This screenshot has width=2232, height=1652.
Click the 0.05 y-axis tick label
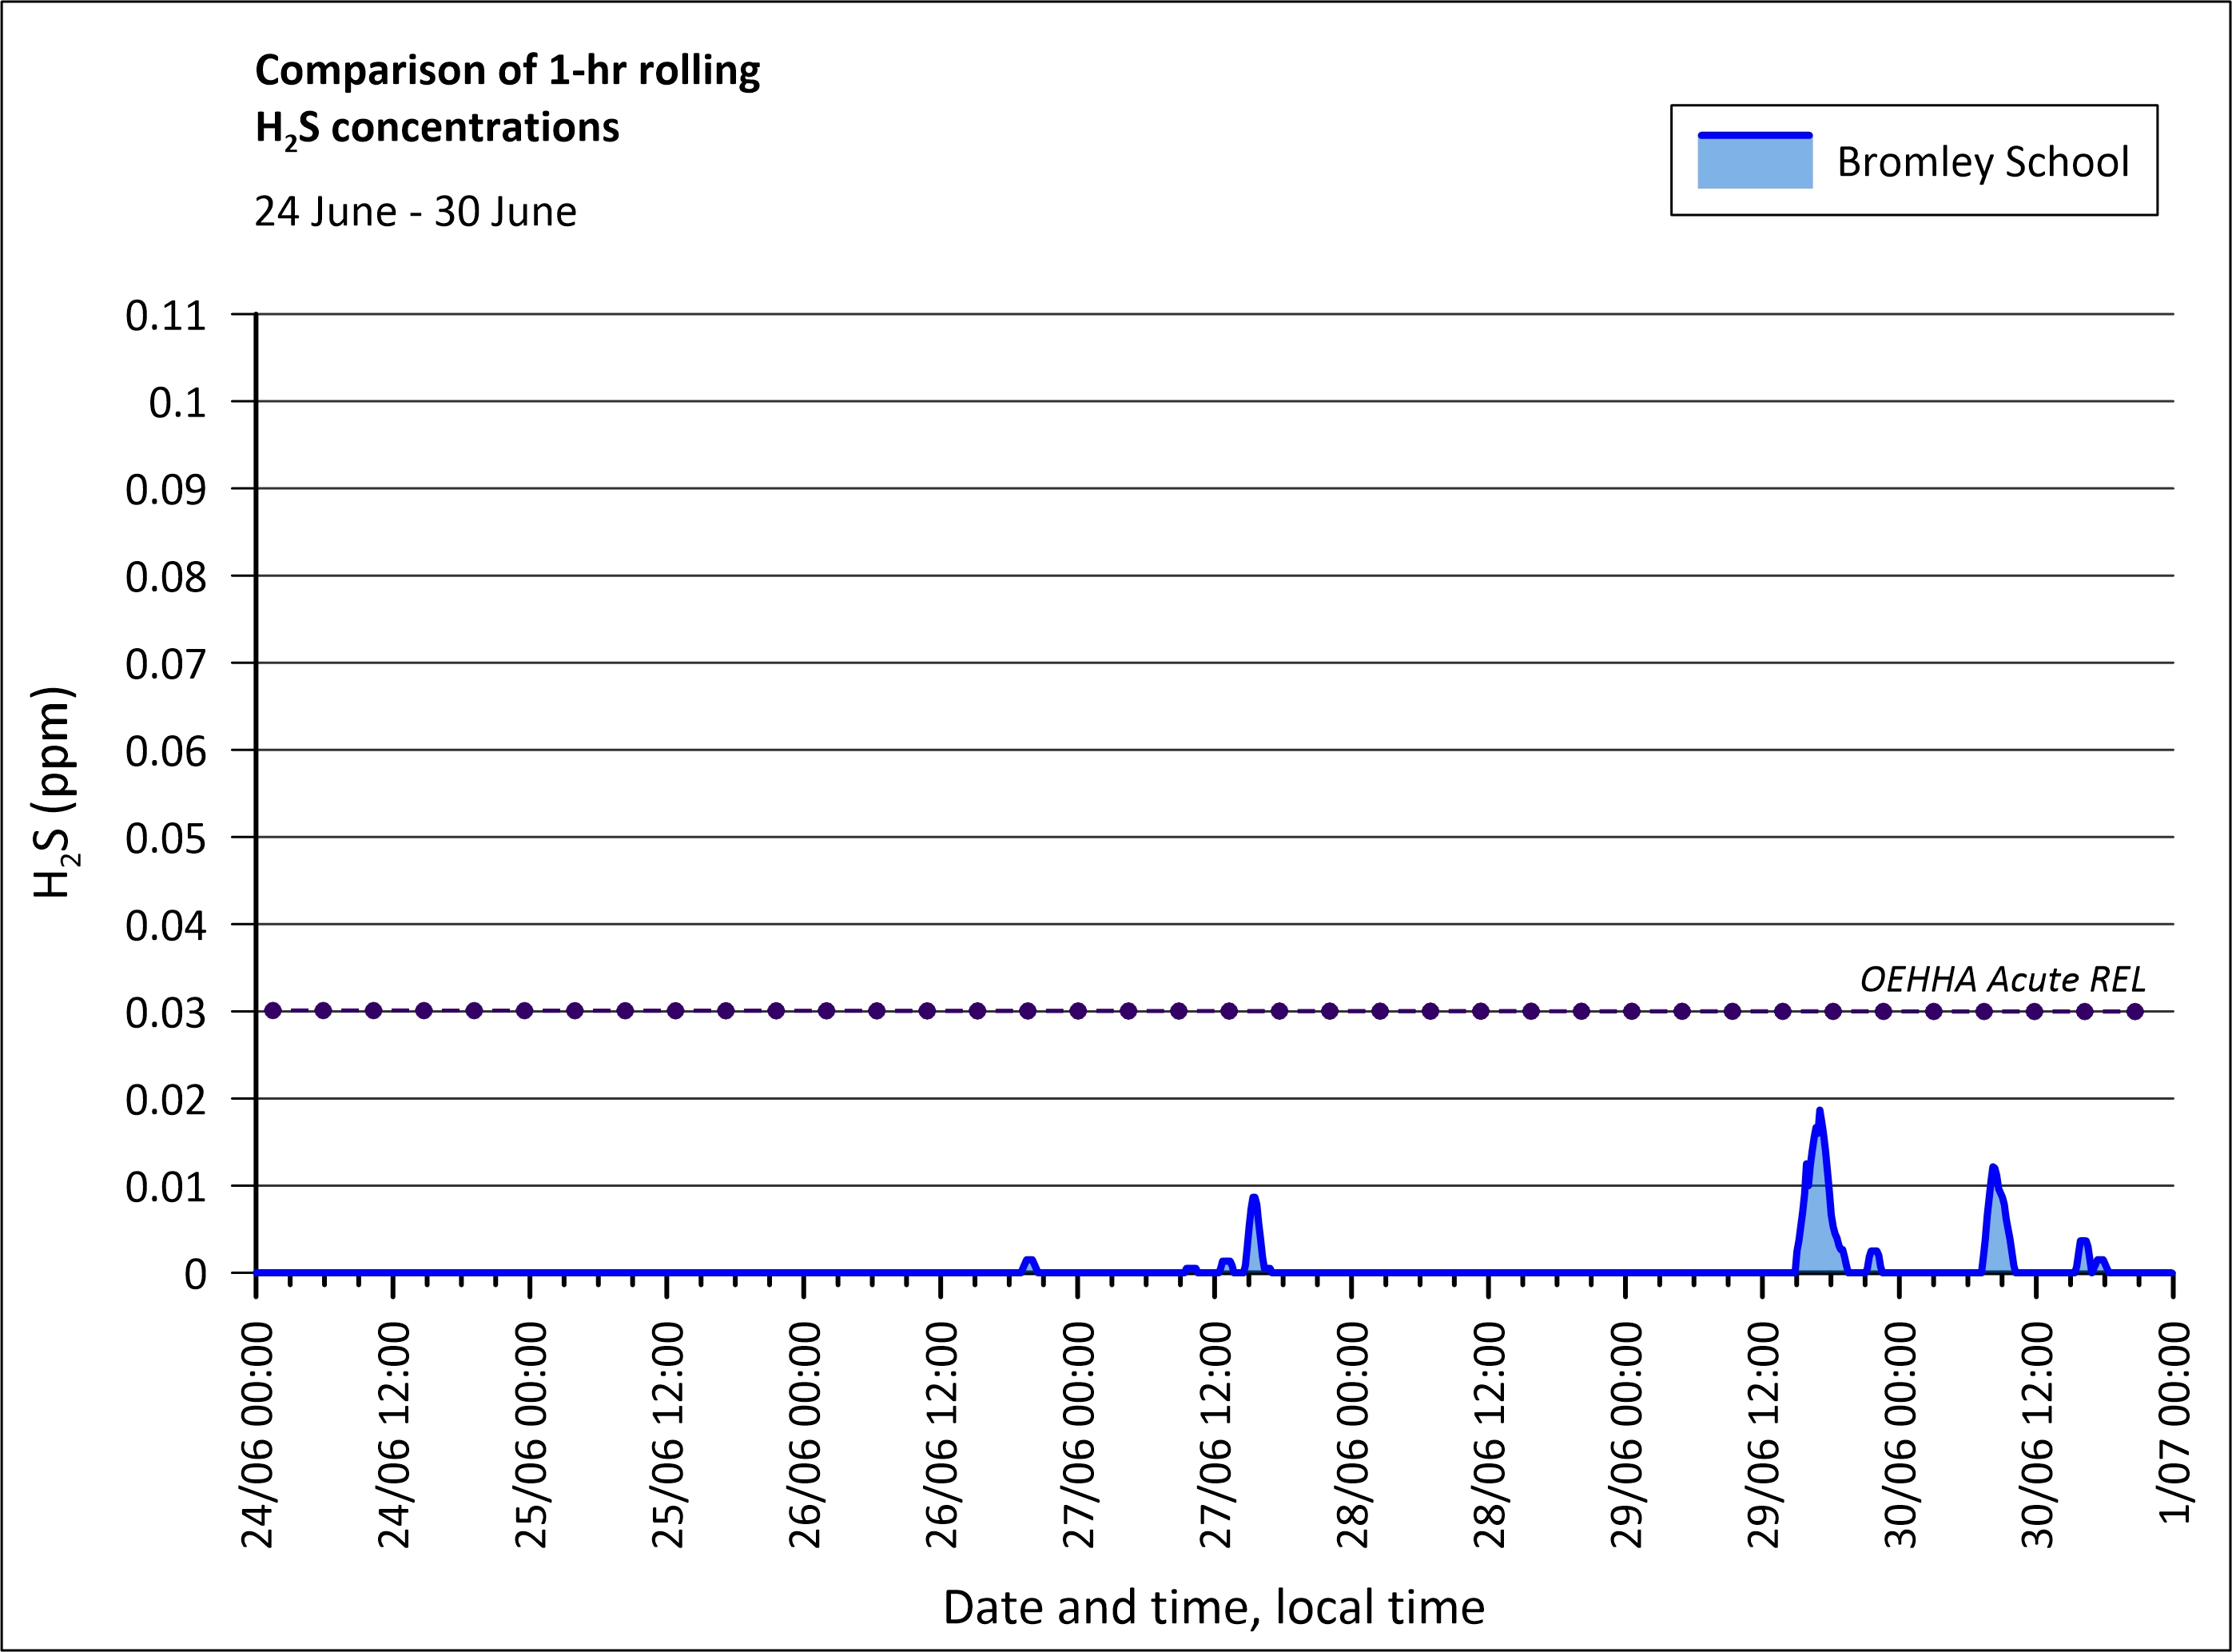tap(166, 839)
